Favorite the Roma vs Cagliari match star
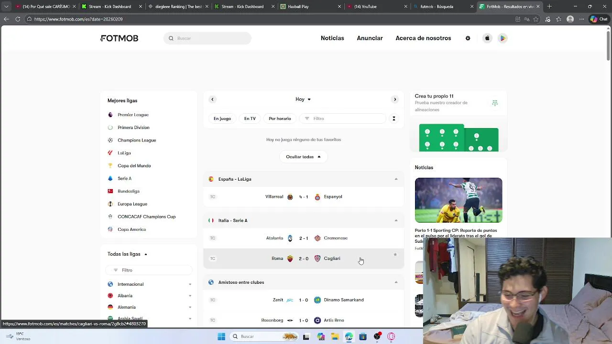The image size is (612, 344). click(395, 255)
